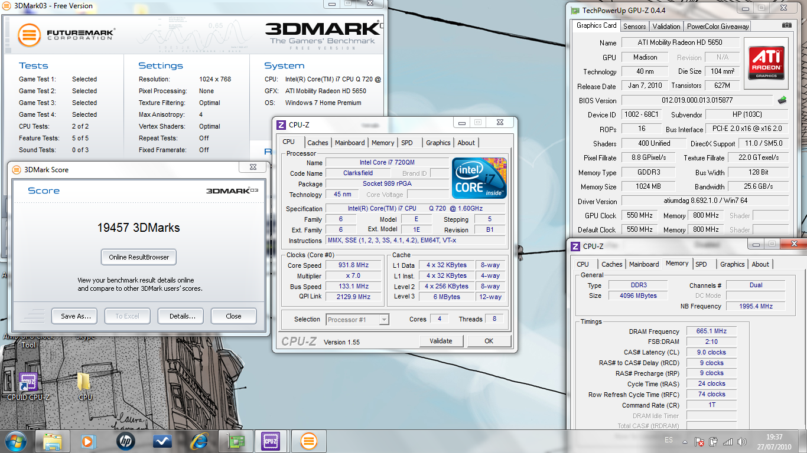Open the Mainboard tab in CPU-Z processor window
Screen dimensions: 807x453
pos(350,143)
